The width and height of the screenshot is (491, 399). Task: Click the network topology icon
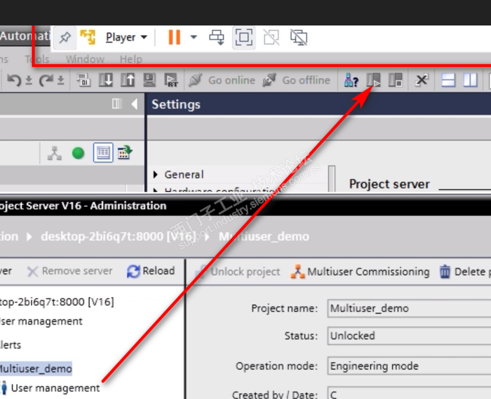pos(55,153)
